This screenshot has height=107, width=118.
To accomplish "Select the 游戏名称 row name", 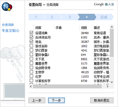I will (41, 46).
